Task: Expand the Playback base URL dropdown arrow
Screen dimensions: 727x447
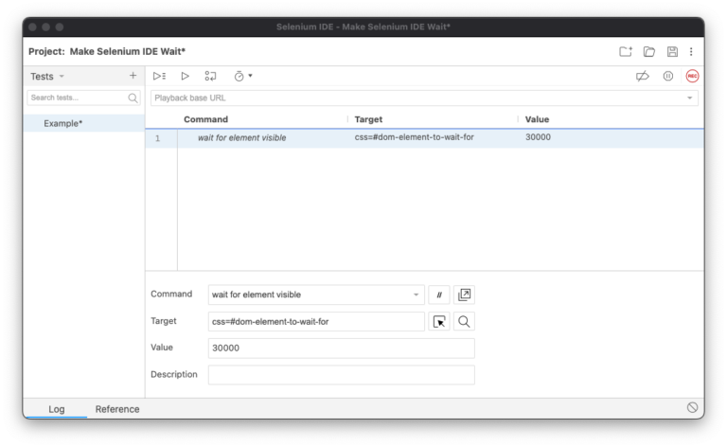Action: 690,98
